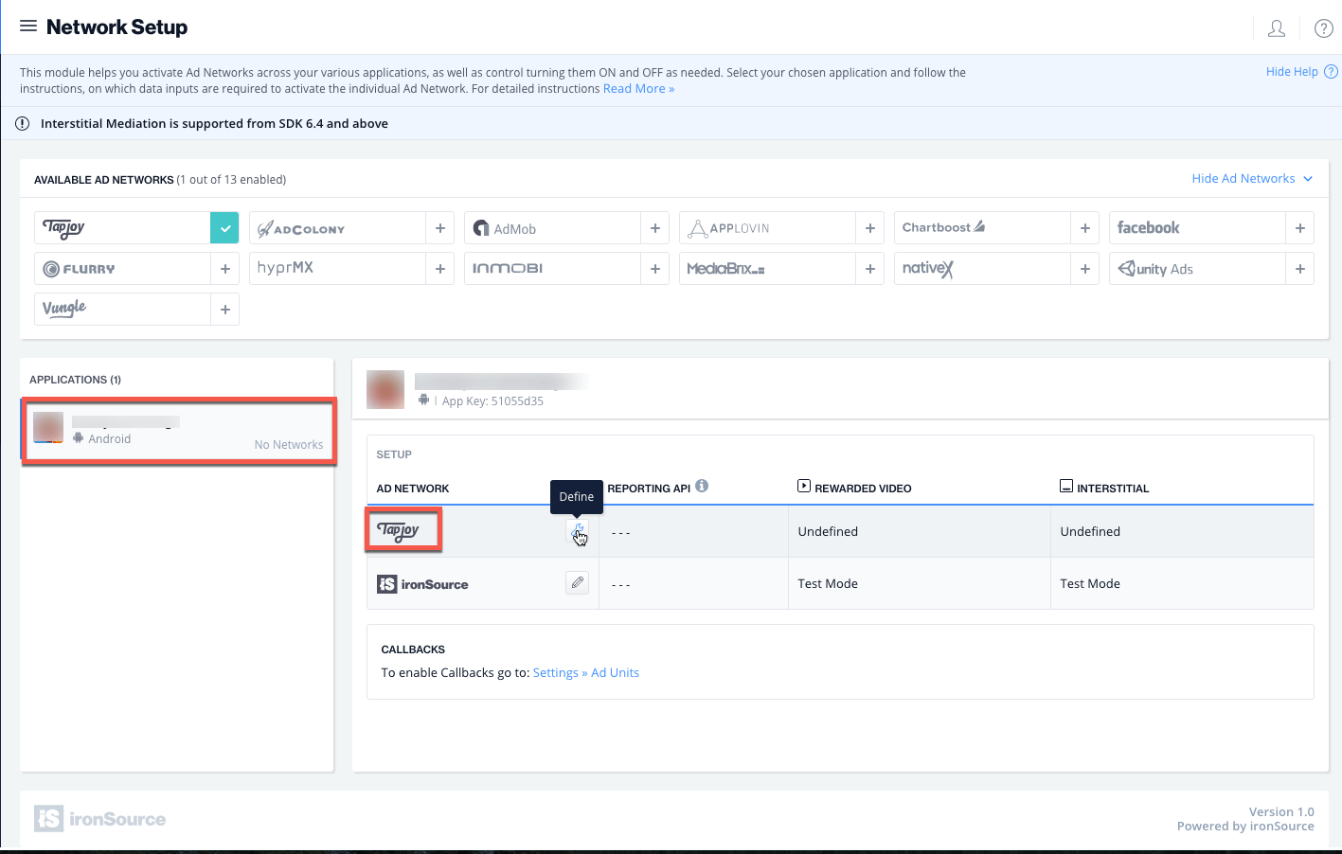The height and width of the screenshot is (854, 1342).
Task: Click the Interstitial column header
Action: (x=1104, y=488)
